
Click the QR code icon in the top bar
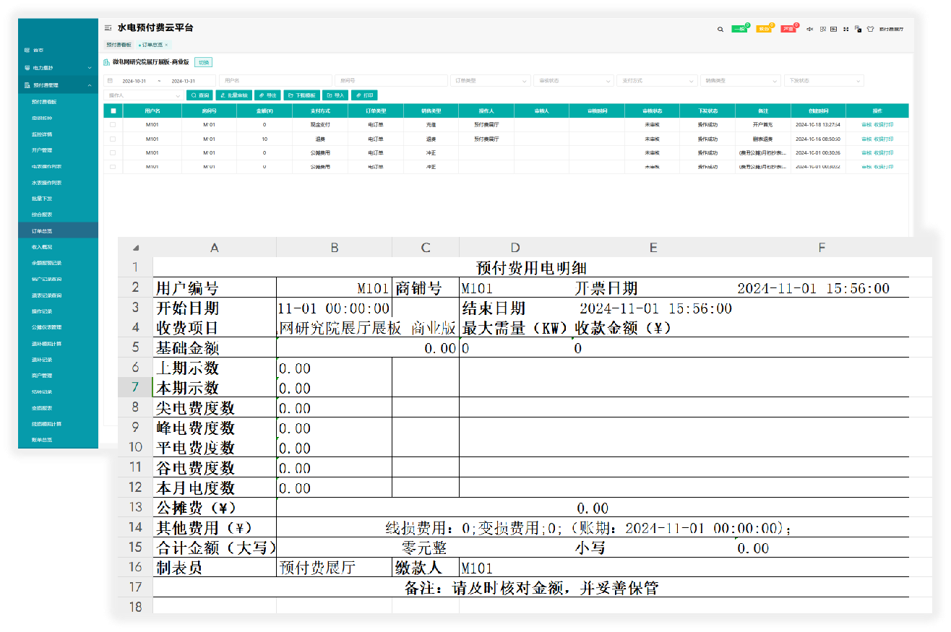[x=823, y=29]
